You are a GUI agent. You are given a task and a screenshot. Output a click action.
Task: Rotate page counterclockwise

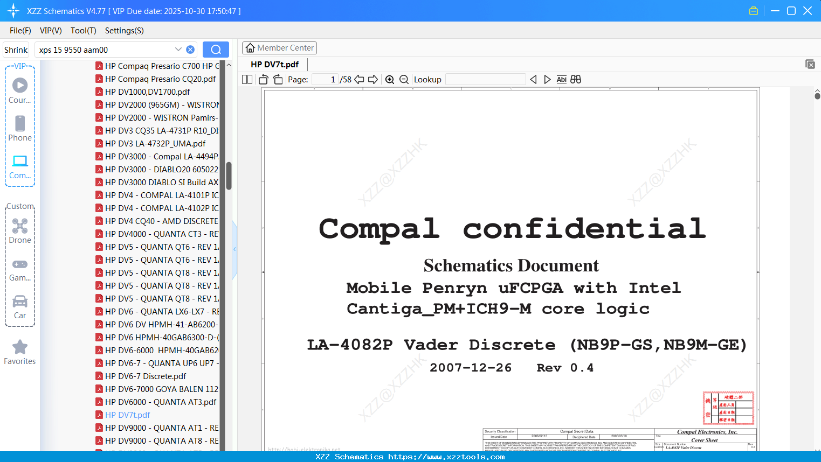pyautogui.click(x=264, y=80)
